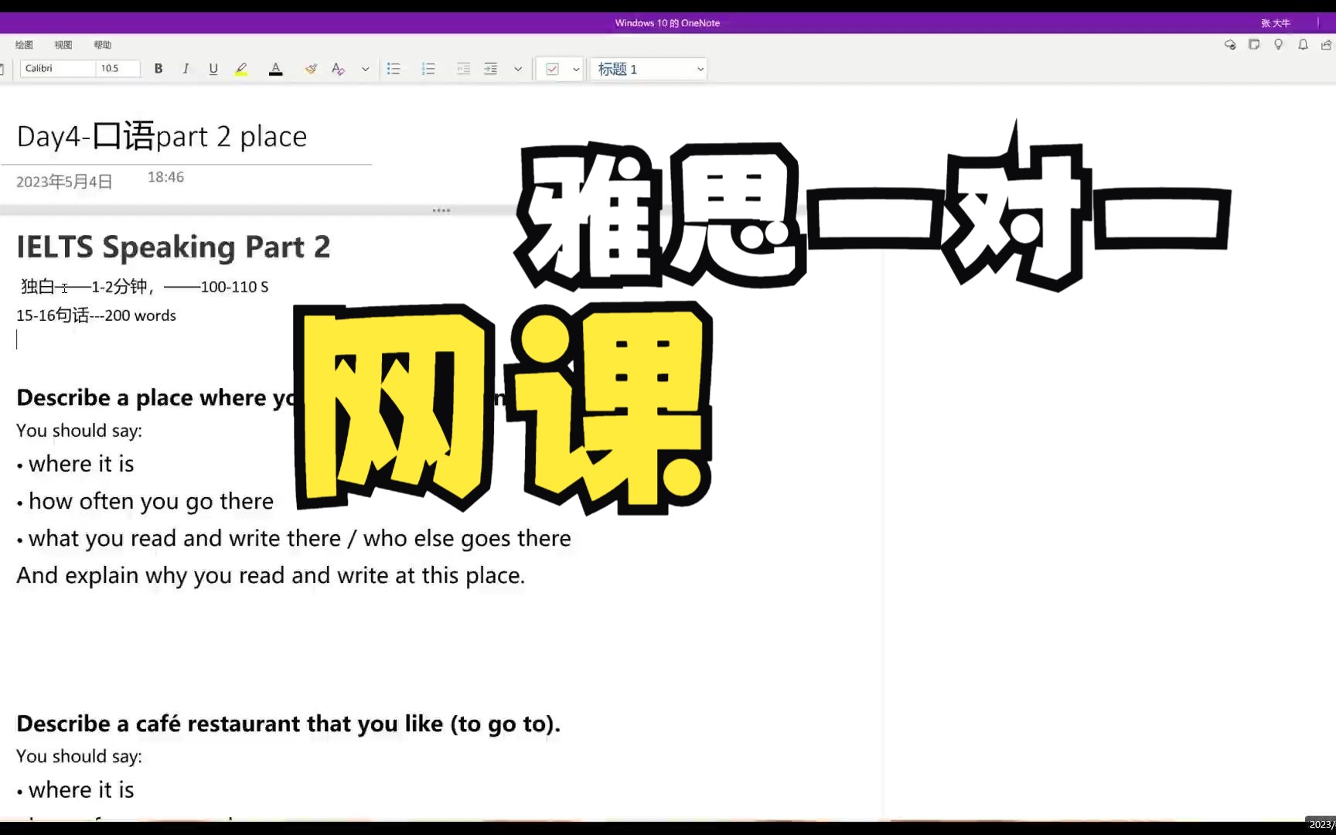Open the notifications bell
This screenshot has width=1336, height=835.
tap(1303, 45)
